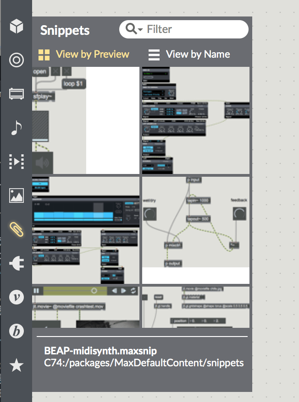Screen dimensions: 299x402
Task: Open the Collections star icon
Action: coord(17,365)
